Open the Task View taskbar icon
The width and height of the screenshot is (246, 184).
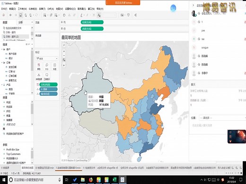click(x=67, y=180)
